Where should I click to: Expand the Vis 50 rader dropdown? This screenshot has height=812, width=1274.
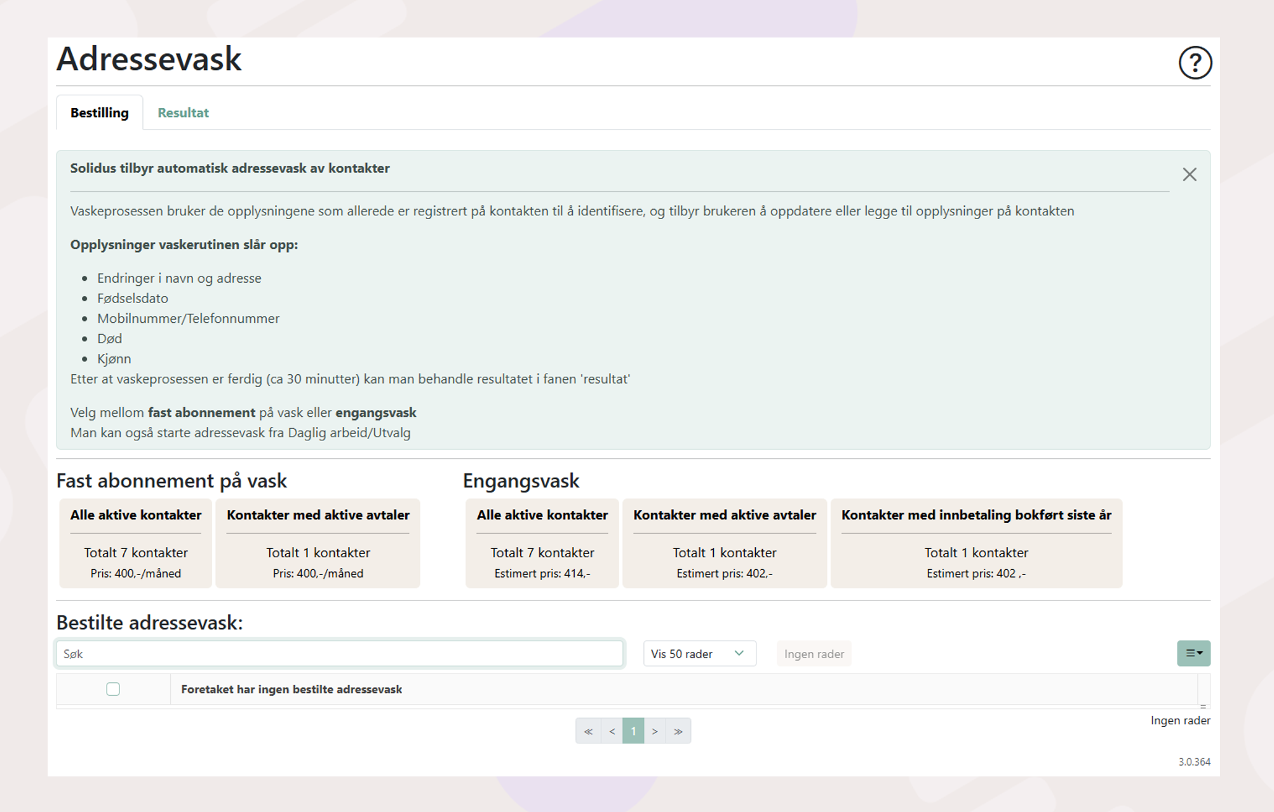coord(699,654)
